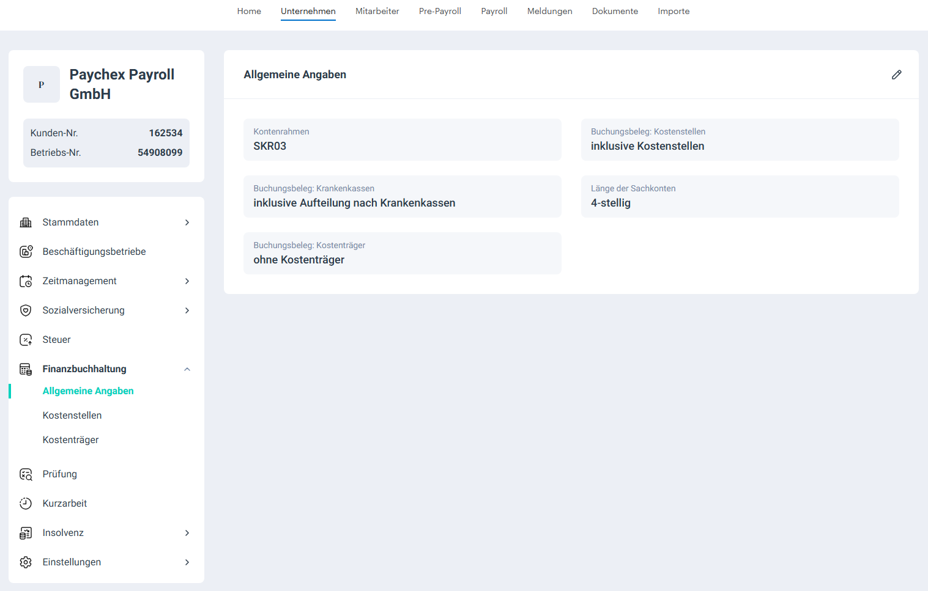928x591 pixels.
Task: Select Kostenträger in the sidebar submenu
Action: 70,440
